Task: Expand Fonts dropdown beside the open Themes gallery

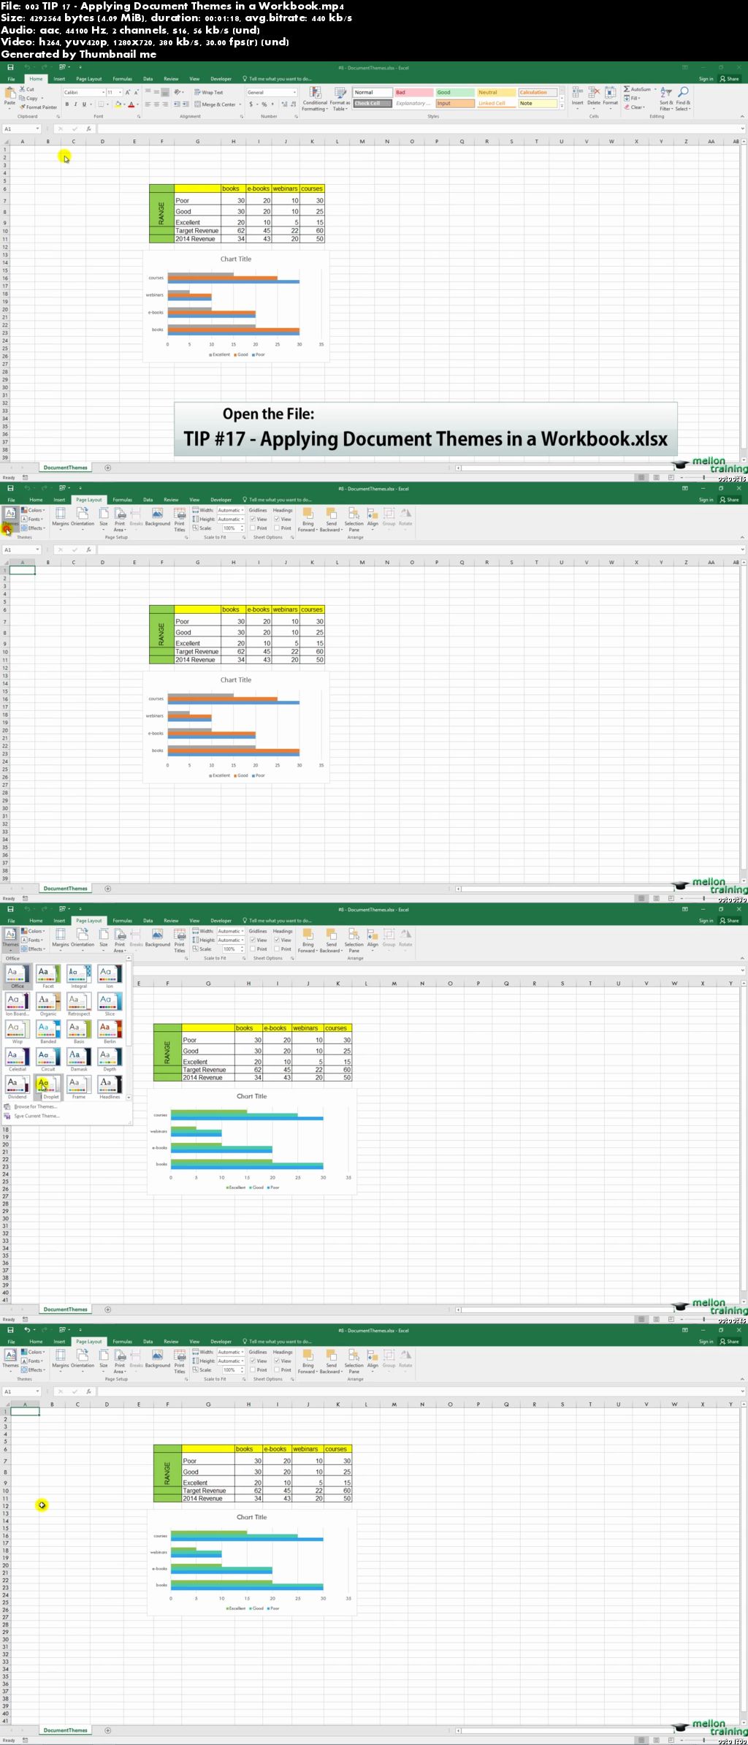Action: 32,940
